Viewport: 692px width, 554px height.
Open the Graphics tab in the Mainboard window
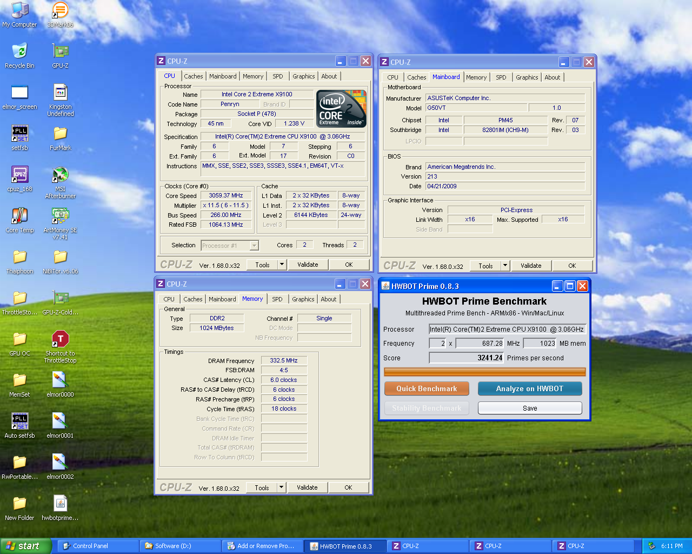coord(527,77)
